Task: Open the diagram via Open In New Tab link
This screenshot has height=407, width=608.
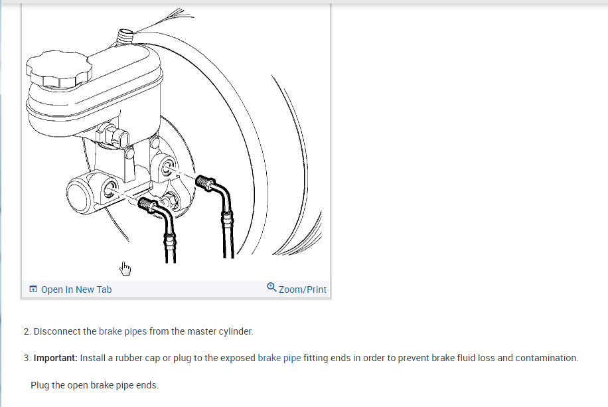Action: click(76, 289)
